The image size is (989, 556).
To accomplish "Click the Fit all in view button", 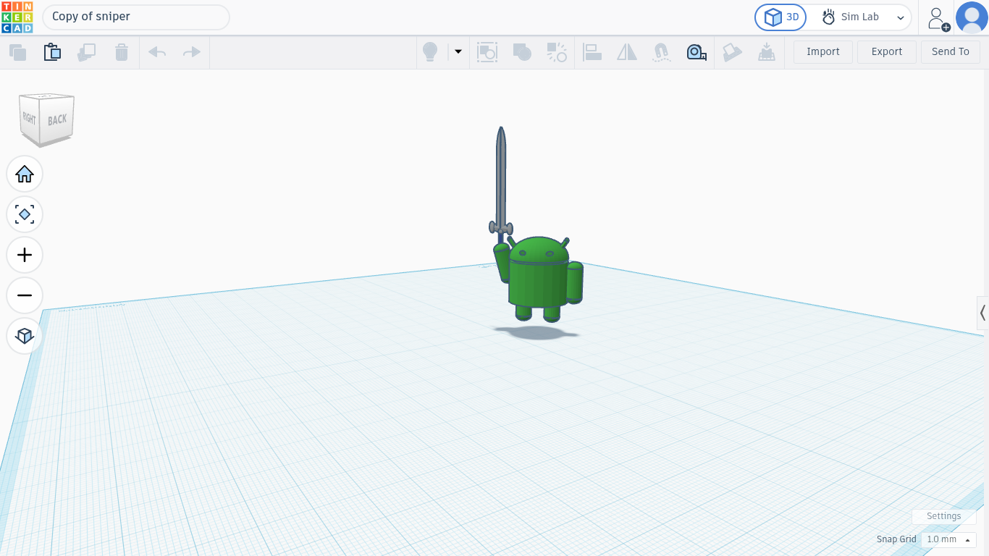I will click(x=25, y=214).
